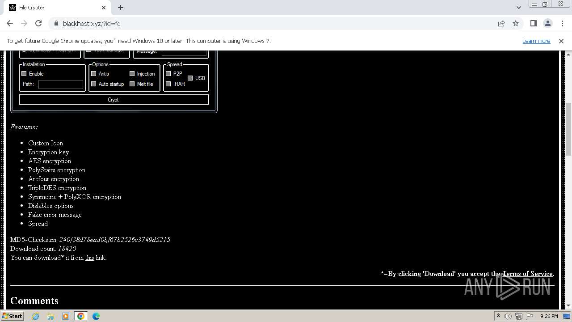Open the side panel icon
572x322 pixels.
[x=533, y=23]
